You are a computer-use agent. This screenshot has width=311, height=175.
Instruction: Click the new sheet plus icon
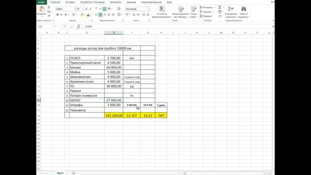pos(73,173)
